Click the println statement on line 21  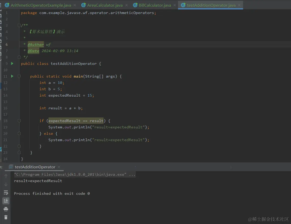pos(99,140)
